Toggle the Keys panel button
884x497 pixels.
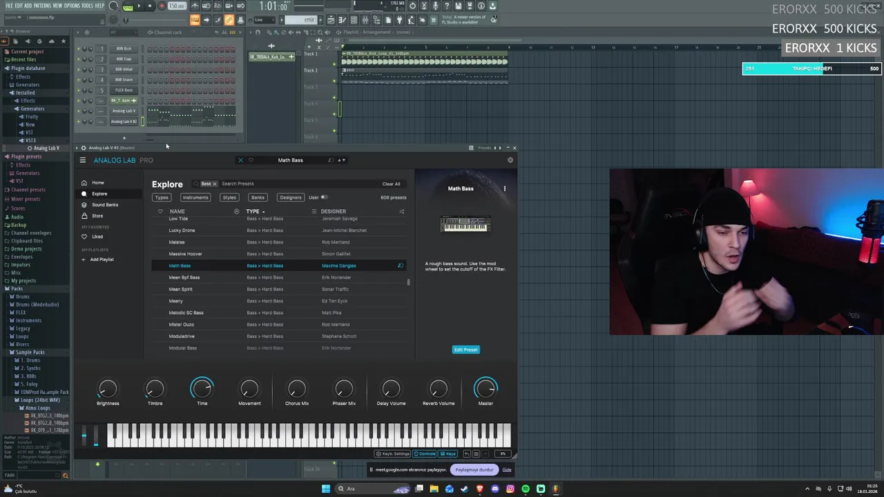pos(448,454)
